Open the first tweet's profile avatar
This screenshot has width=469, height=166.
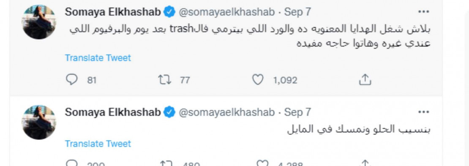tap(39, 22)
